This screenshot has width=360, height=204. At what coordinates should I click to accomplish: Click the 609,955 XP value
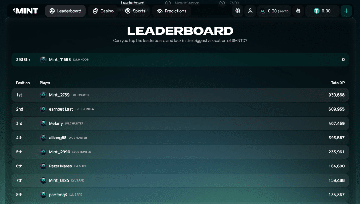coord(336,109)
